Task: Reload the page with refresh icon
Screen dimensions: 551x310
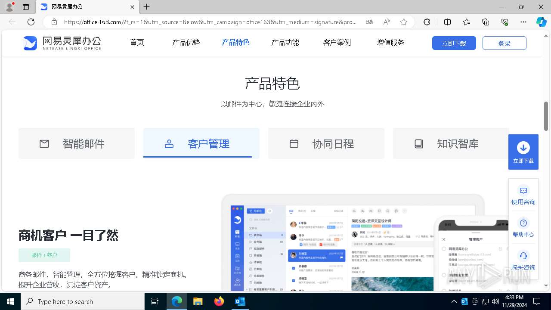Action: tap(31, 22)
